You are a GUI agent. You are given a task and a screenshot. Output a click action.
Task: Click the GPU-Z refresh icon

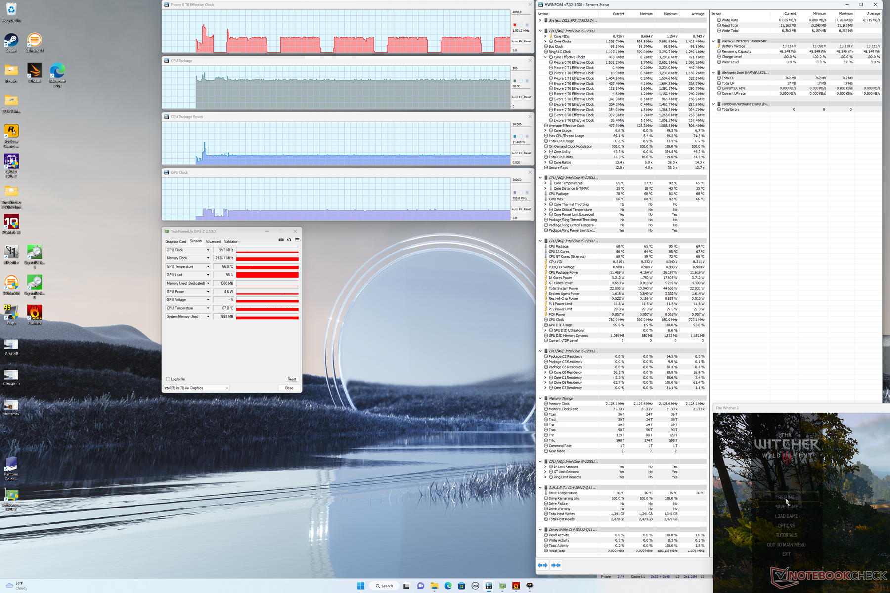[x=289, y=240]
